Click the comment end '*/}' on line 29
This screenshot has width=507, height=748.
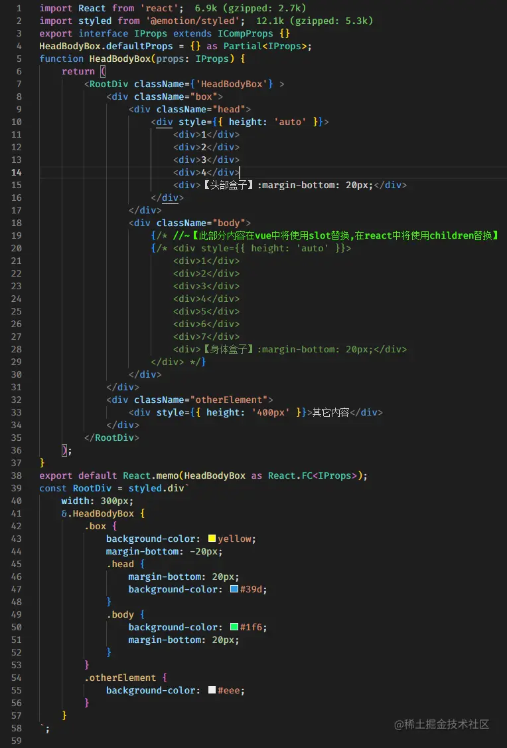(198, 362)
